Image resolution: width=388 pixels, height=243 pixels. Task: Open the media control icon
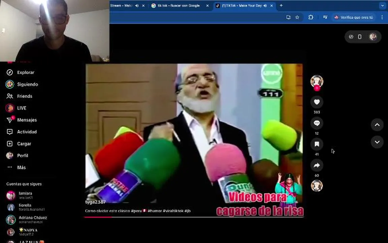(x=325, y=17)
